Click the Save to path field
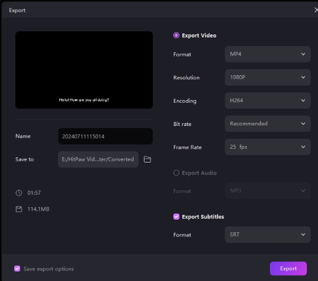This screenshot has height=281, width=318. point(98,159)
